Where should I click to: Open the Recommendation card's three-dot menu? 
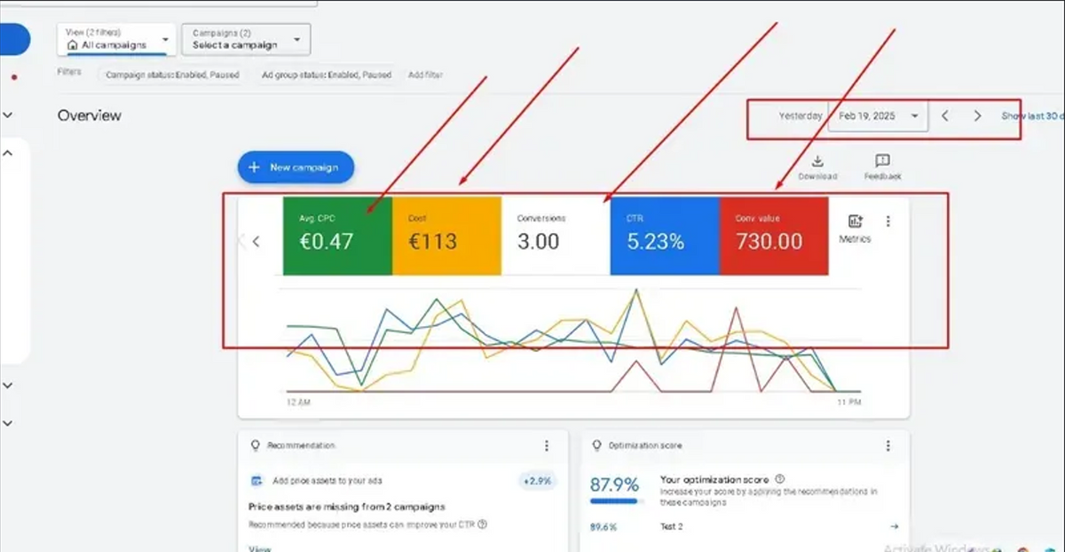(547, 446)
